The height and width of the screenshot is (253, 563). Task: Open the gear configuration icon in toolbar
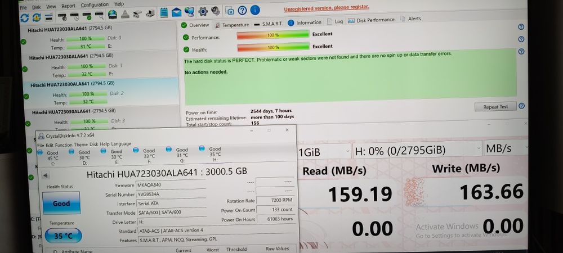click(203, 11)
